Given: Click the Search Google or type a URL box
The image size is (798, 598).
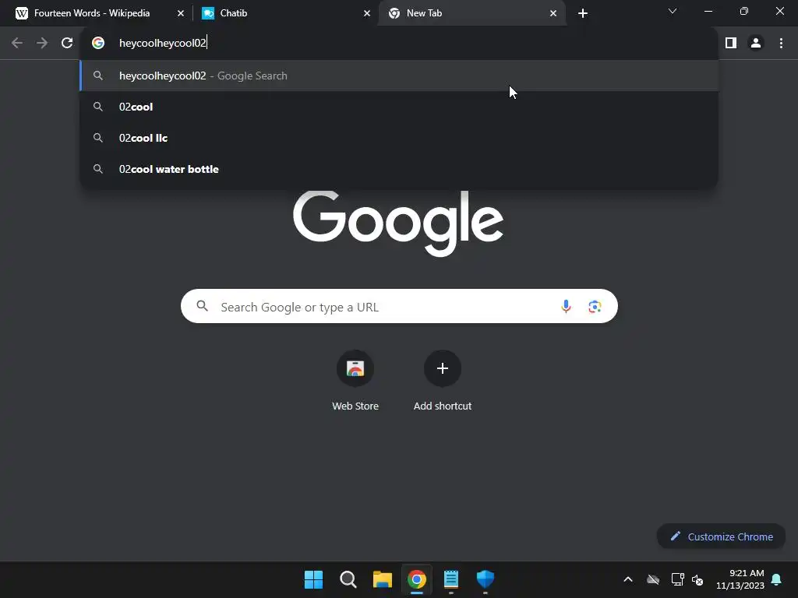Looking at the screenshot, I should click(399, 306).
